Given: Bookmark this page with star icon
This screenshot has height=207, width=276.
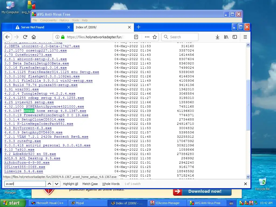Looking at the screenshot, I should (x=155, y=37).
